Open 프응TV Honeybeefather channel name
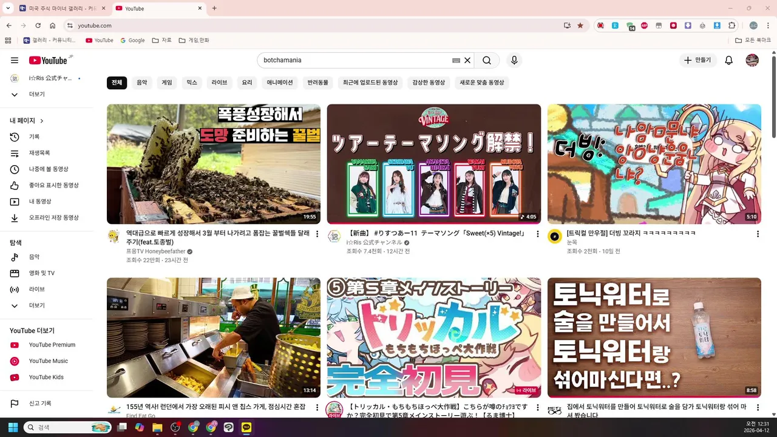 [155, 251]
